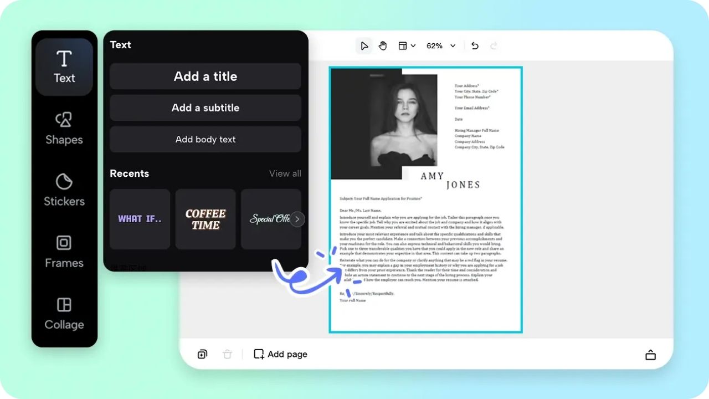Select the arrow selection tool
Screen dimensions: 709x399
click(x=364, y=45)
